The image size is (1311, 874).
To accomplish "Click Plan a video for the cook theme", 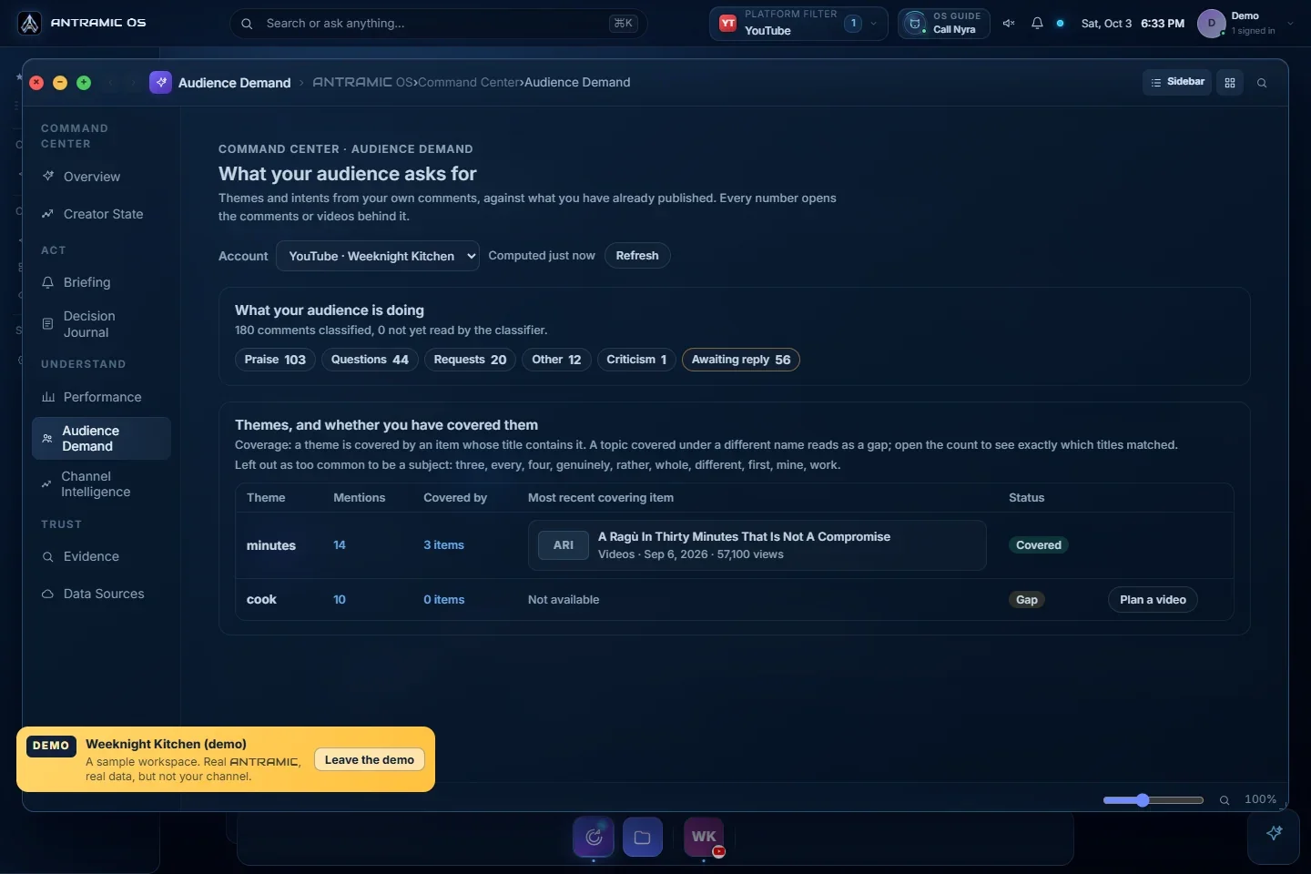I will coord(1153,600).
